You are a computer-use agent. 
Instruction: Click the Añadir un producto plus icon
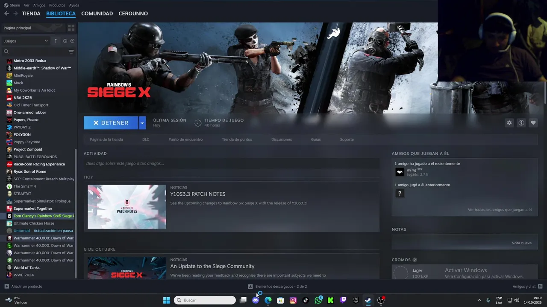click(x=6, y=286)
